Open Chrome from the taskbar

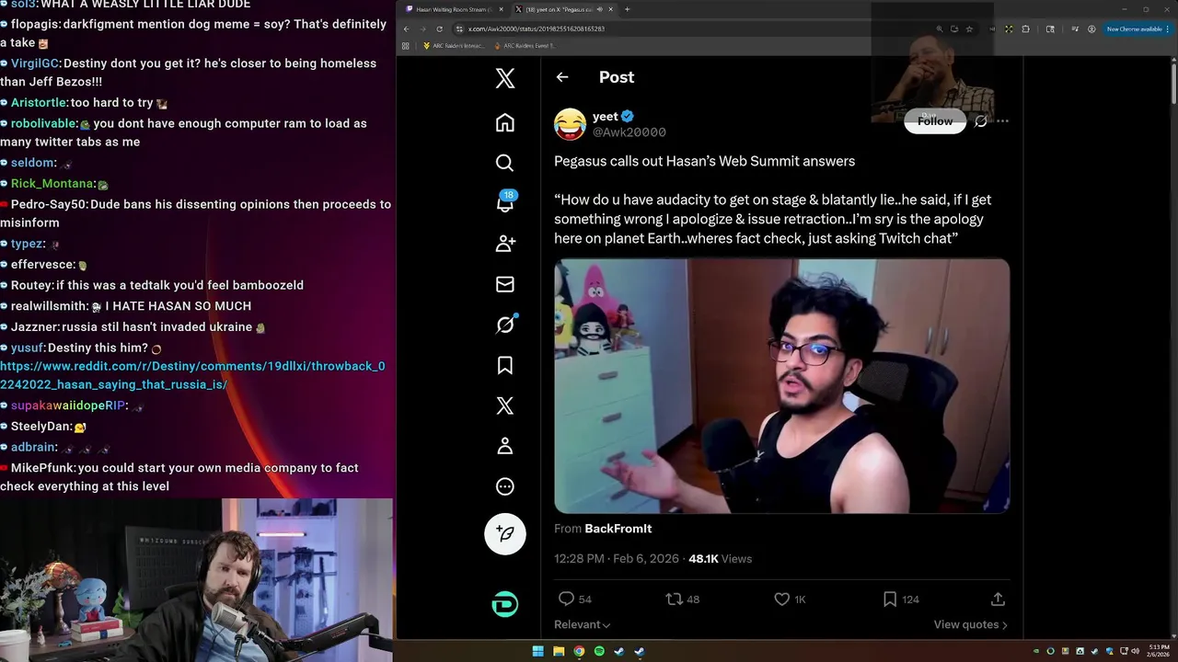click(579, 651)
